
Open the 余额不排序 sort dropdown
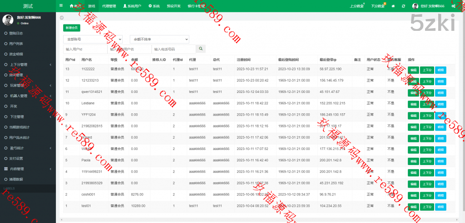pos(159,39)
